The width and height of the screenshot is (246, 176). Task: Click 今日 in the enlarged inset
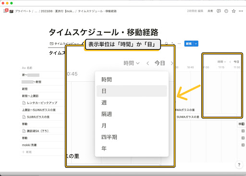pyautogui.click(x=160, y=63)
